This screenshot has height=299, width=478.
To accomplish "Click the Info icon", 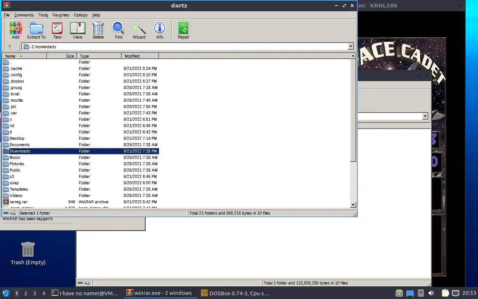I will [160, 30].
